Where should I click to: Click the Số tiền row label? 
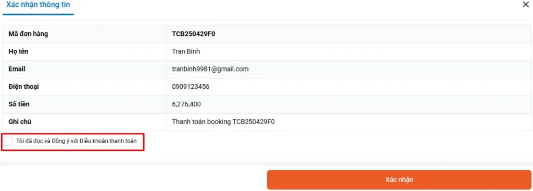pyautogui.click(x=19, y=104)
